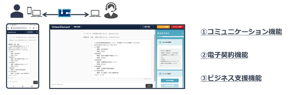Click the faded button below STEP2を開始
Viewport: 290px width, 95px height.
(170, 86)
